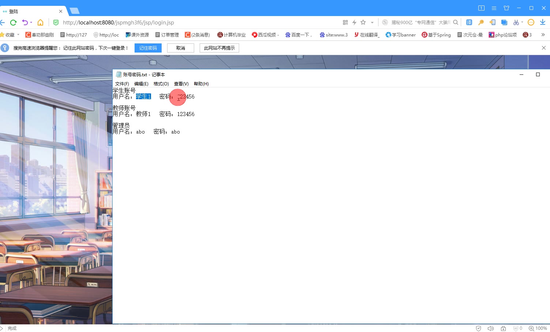Open the 订单管理 bookmark

click(167, 35)
